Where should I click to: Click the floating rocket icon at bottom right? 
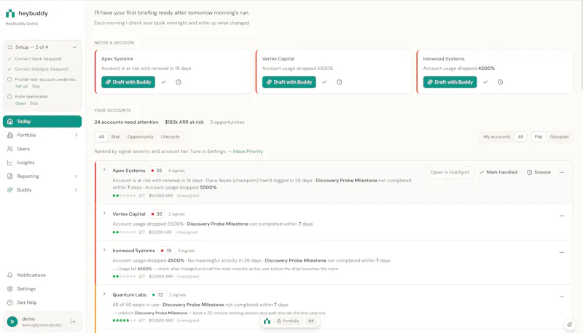[570, 324]
